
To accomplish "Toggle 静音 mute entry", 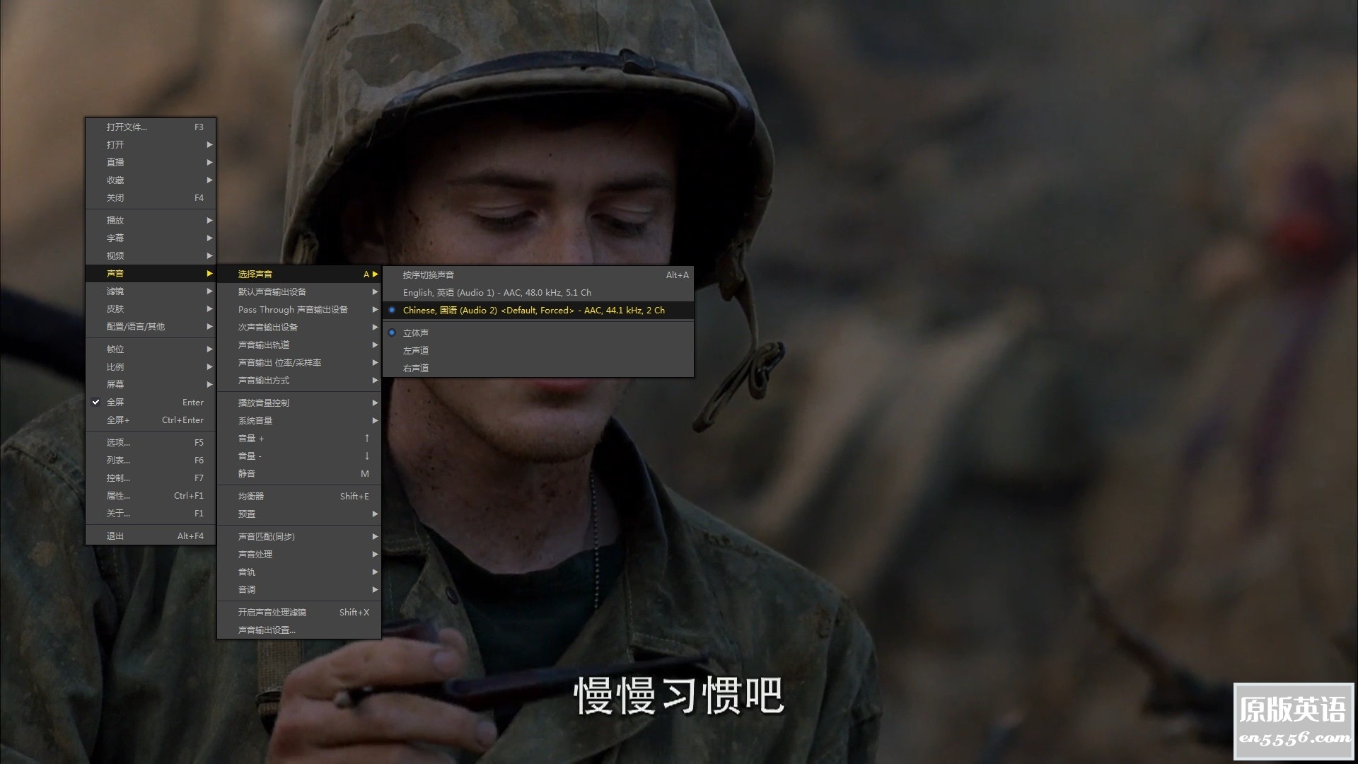I will 299,473.
